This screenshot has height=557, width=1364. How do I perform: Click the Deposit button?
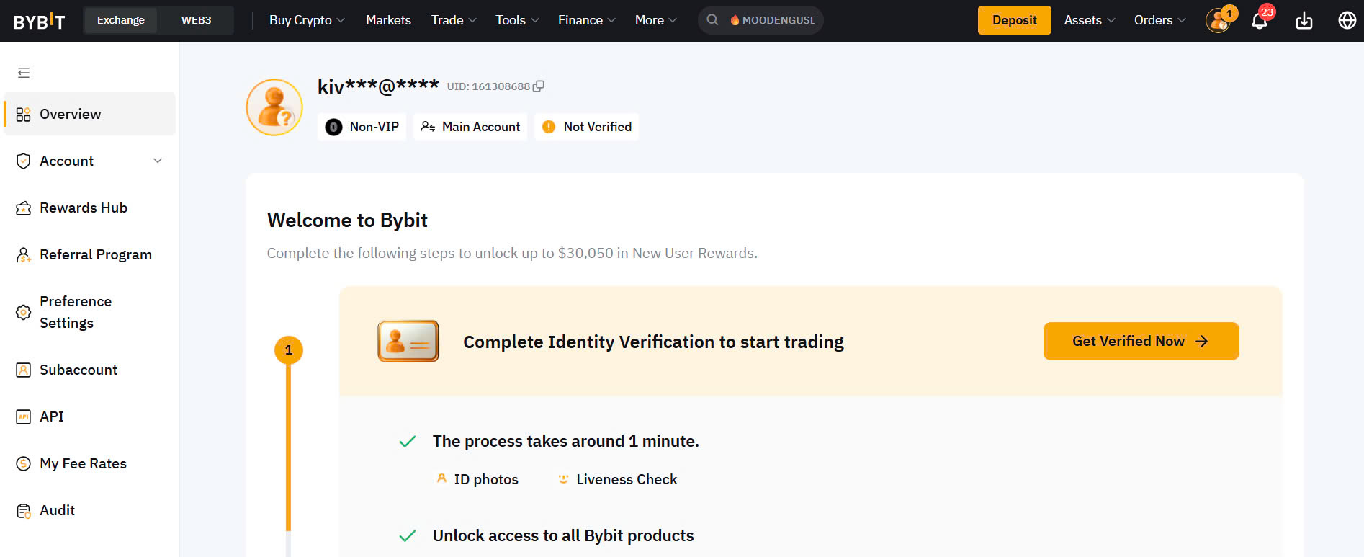coord(1014,20)
